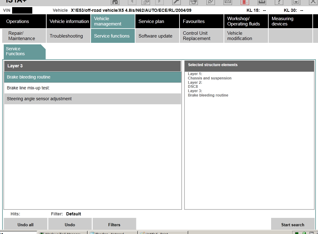Click the red battery status icon
The image size is (318, 234).
click(245, 2)
